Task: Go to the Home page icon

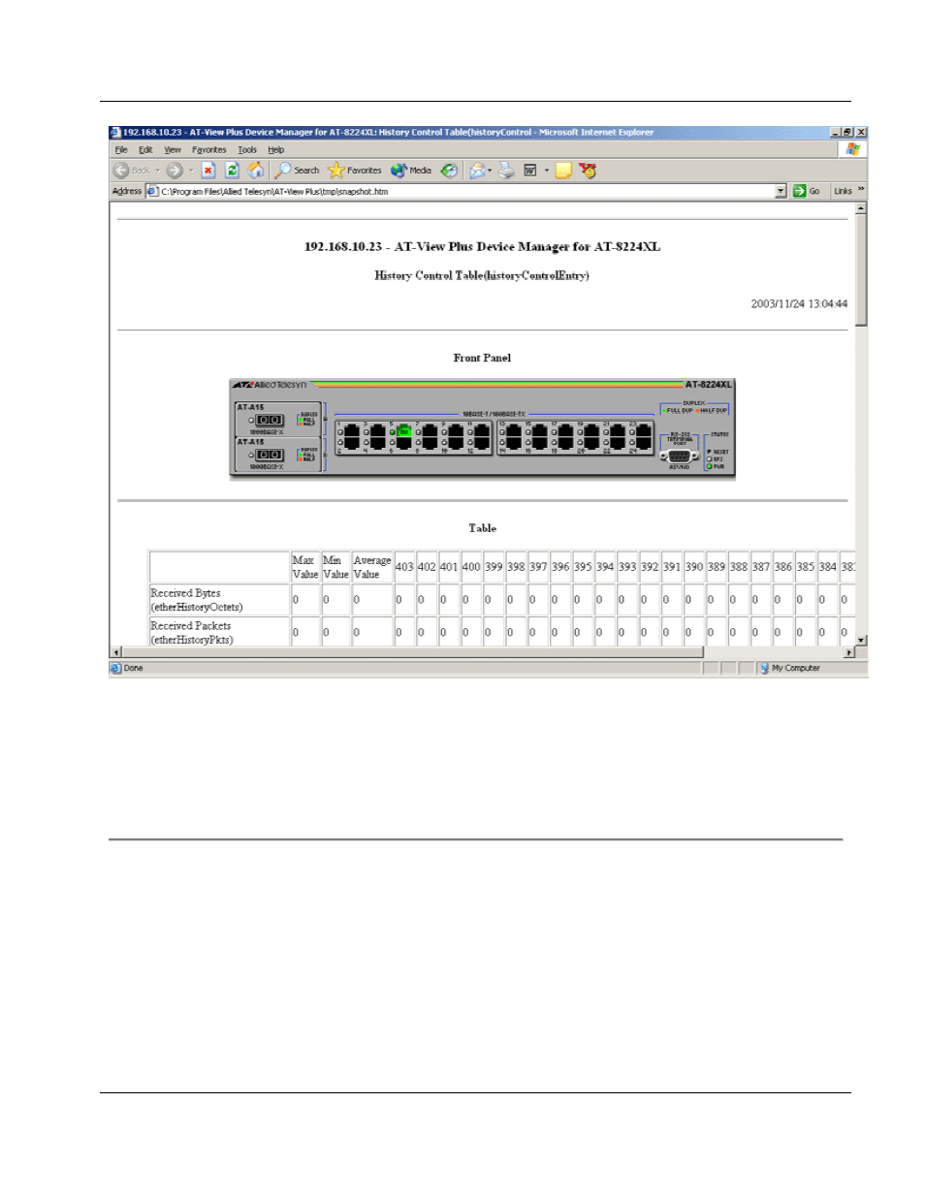Action: [256, 171]
